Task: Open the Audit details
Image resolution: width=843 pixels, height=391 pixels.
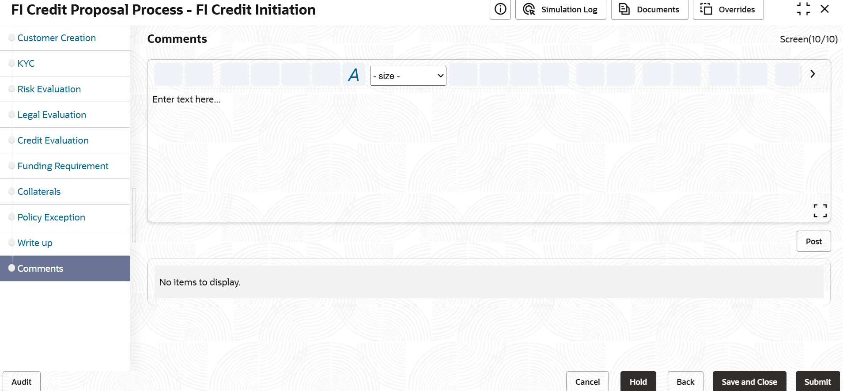Action: pyautogui.click(x=21, y=382)
